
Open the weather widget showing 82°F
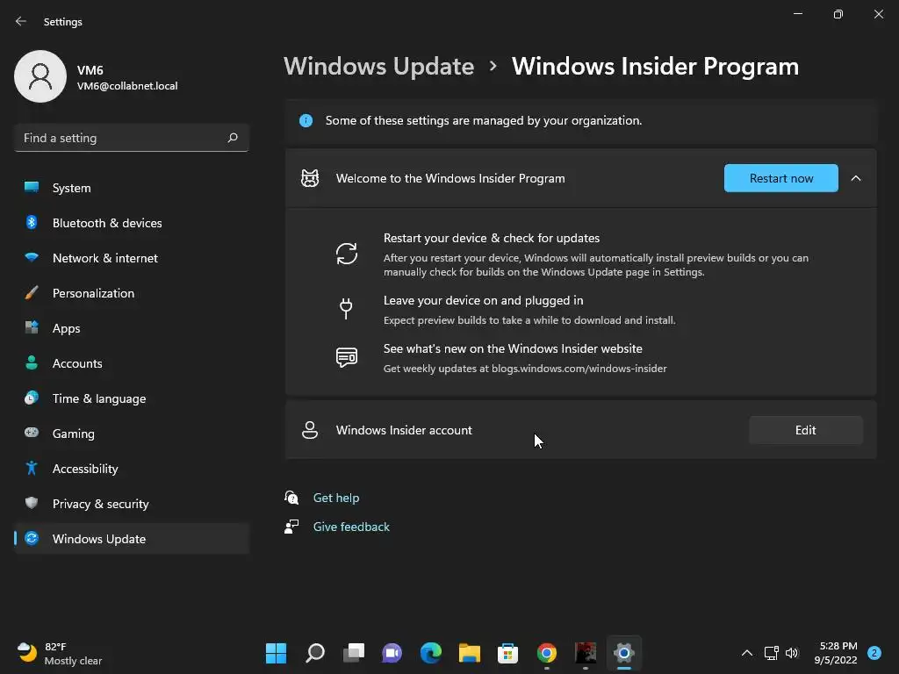coord(60,653)
